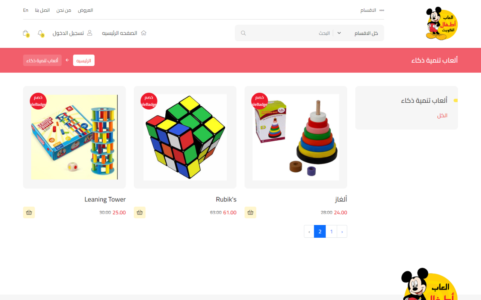
Task: Click into the البحث search field
Action: pos(289,33)
